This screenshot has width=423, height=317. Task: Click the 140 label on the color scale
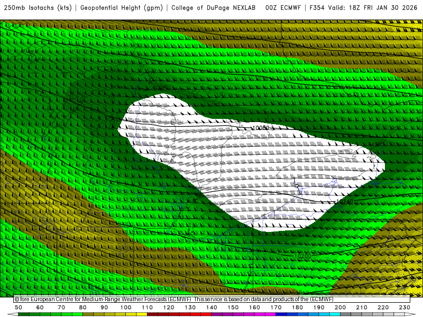(x=212, y=307)
